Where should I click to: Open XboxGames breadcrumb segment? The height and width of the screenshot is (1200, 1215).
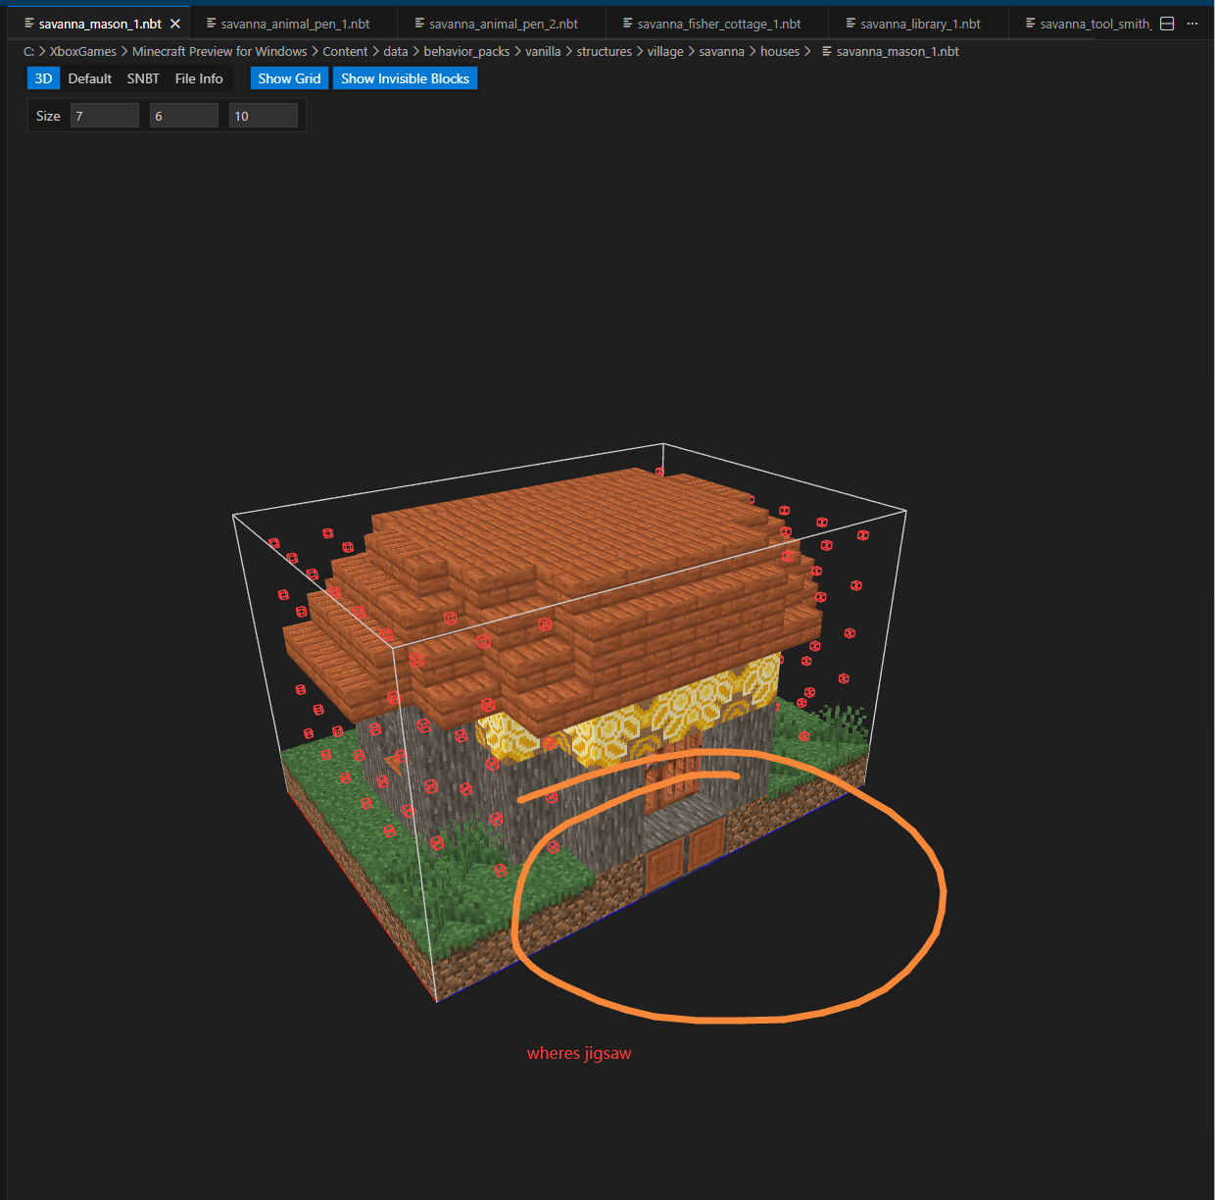[x=83, y=51]
